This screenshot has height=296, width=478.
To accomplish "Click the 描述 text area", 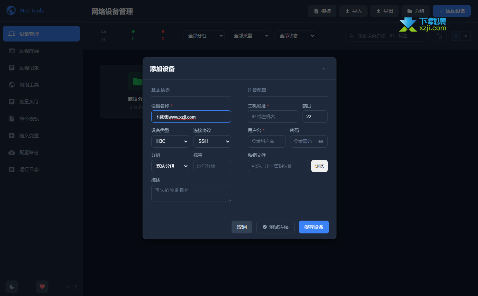I will [191, 193].
